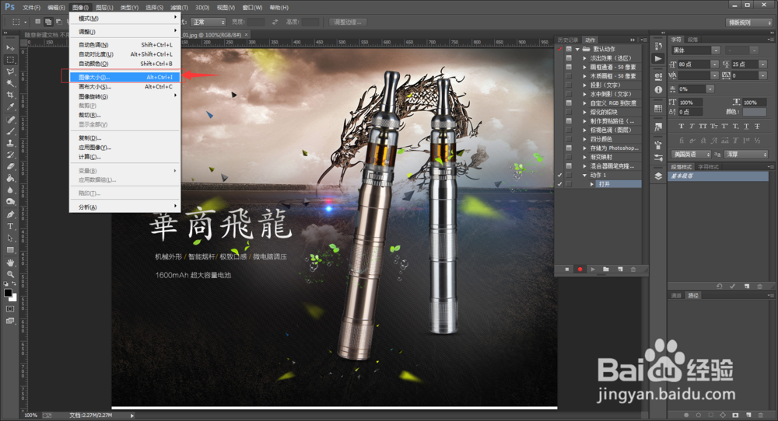Toggle dialog box for 渐变映射
Viewport: 778px width, 421px height.
point(569,157)
